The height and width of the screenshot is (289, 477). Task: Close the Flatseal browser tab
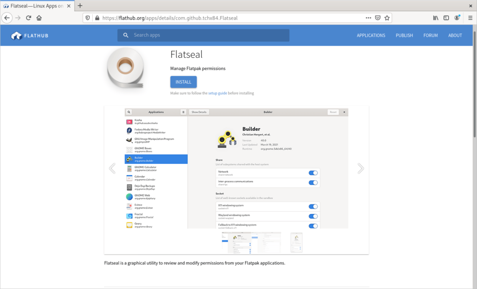click(x=69, y=6)
